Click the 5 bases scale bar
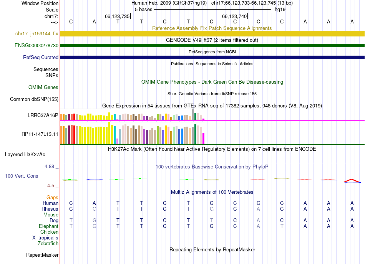365x264 pixels. click(212, 10)
